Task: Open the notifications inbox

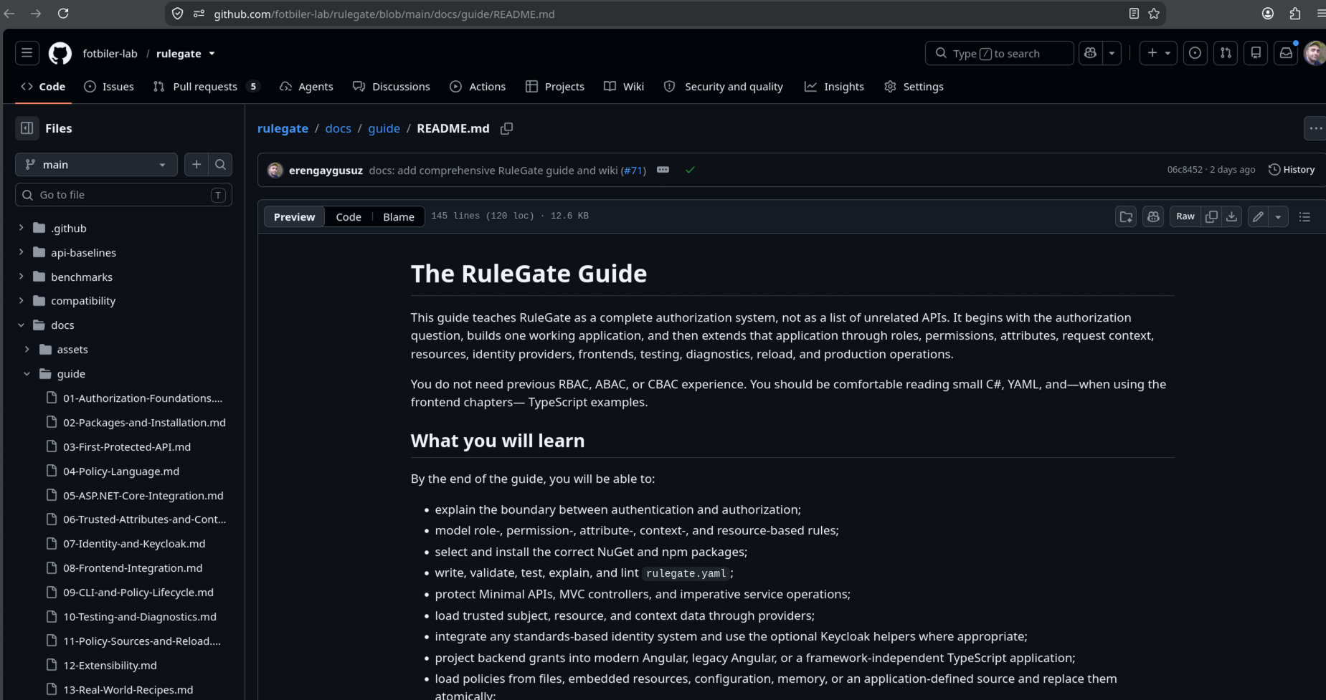Action: point(1286,53)
